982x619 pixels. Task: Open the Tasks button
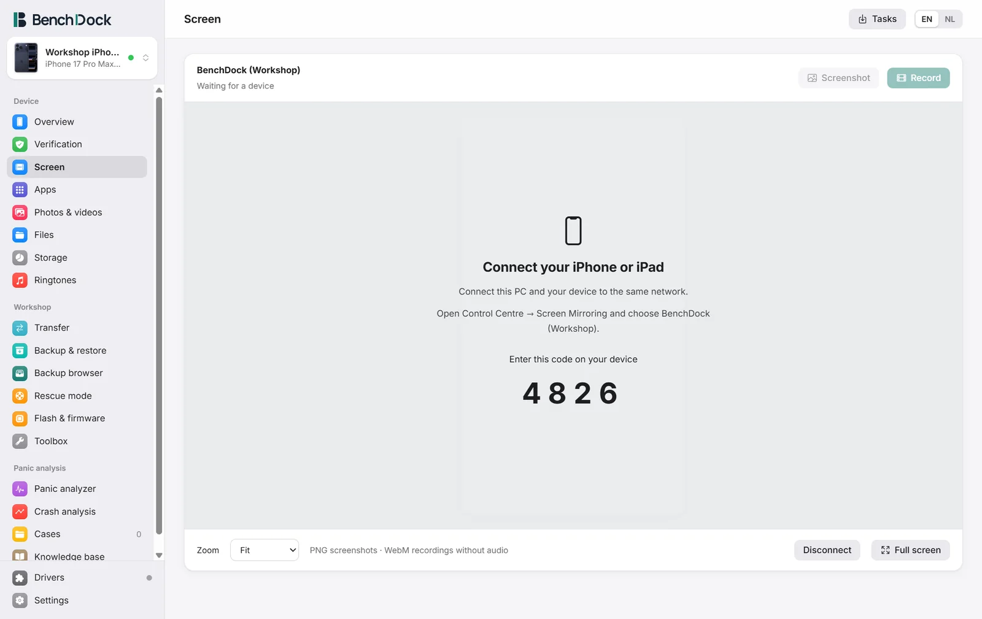(x=877, y=19)
